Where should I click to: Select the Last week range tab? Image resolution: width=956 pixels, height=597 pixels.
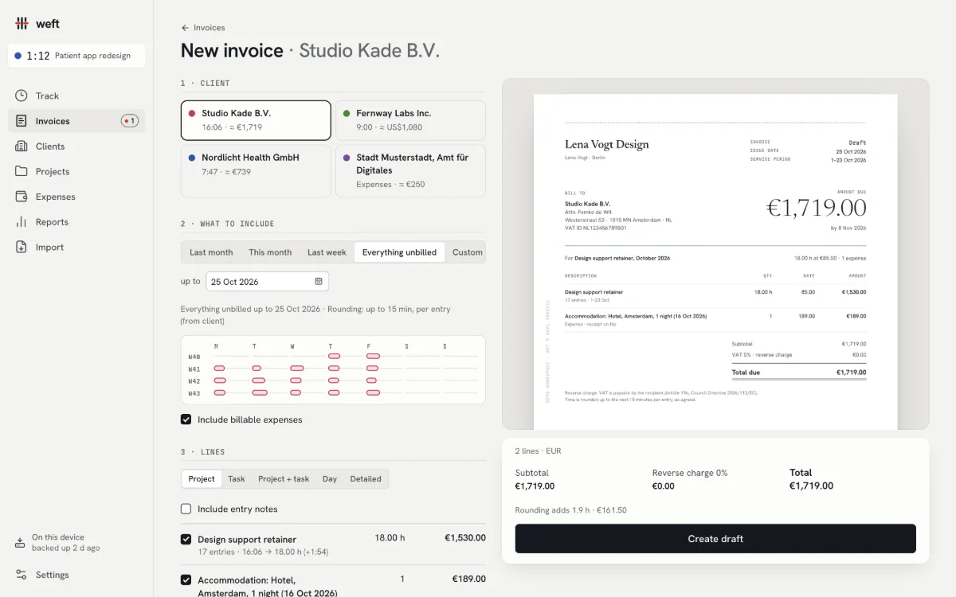click(x=327, y=252)
